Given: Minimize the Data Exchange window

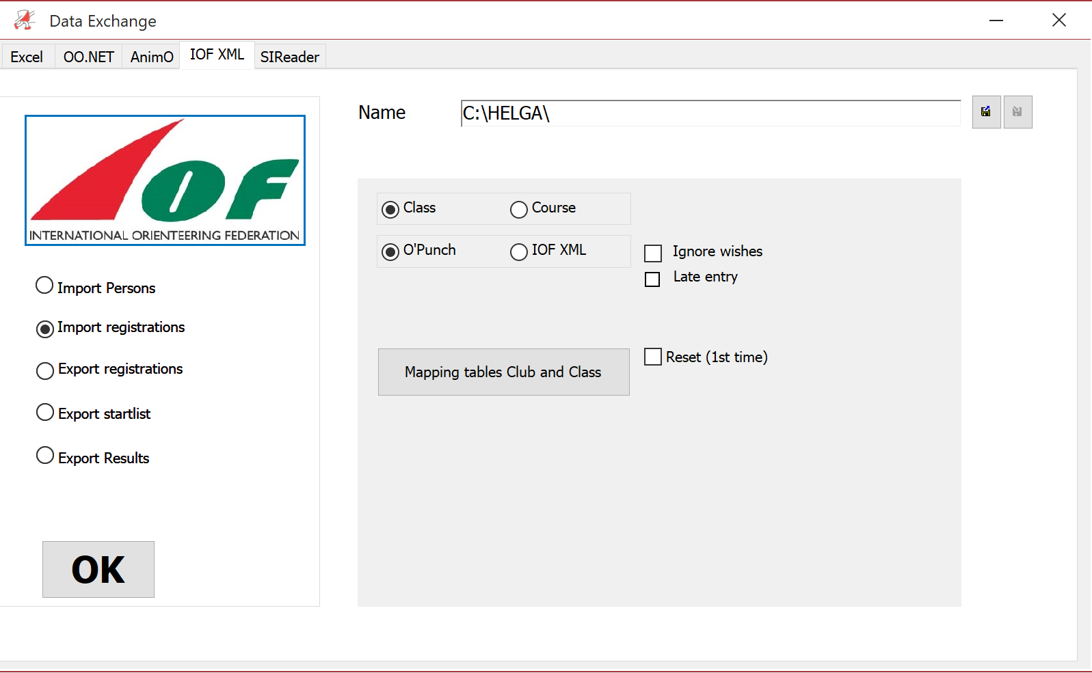Looking at the screenshot, I should point(996,20).
